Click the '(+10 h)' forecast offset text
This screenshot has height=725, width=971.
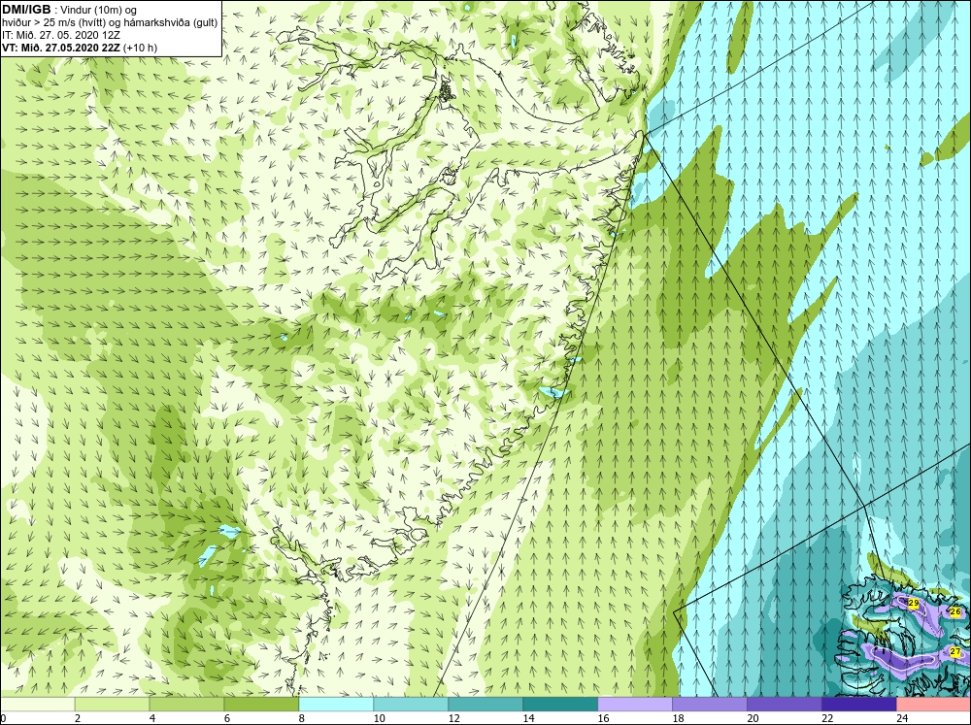point(141,48)
